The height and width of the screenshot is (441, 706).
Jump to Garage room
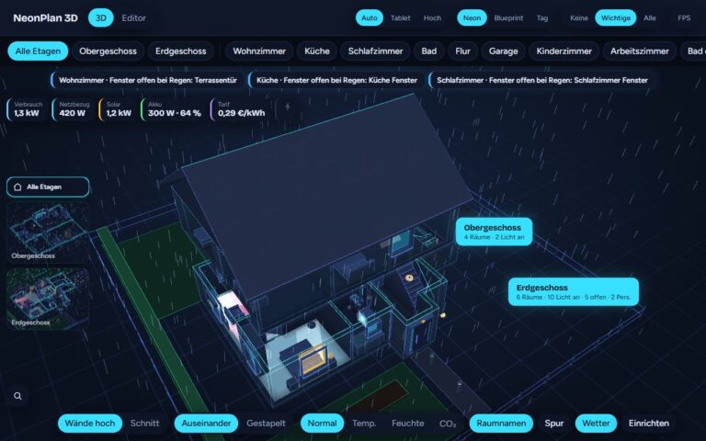coord(503,51)
